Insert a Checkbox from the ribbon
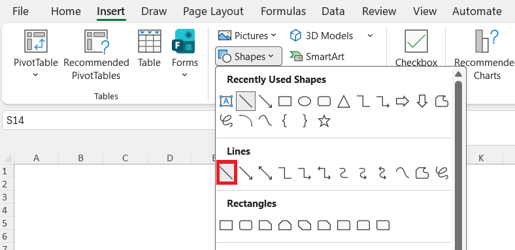Image resolution: width=515 pixels, height=250 pixels. pos(416,48)
